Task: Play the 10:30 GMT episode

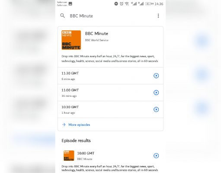Action: (156, 109)
